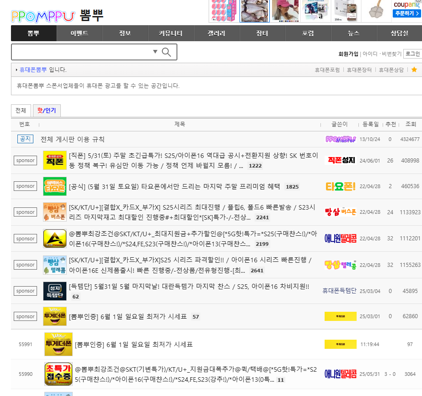Add board to favorites with star icon
The height and width of the screenshot is (396, 422).
414,70
